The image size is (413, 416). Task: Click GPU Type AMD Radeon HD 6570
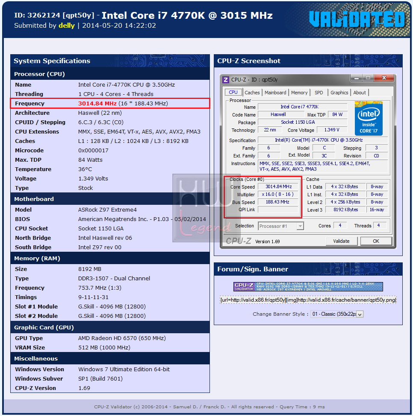[122, 338]
